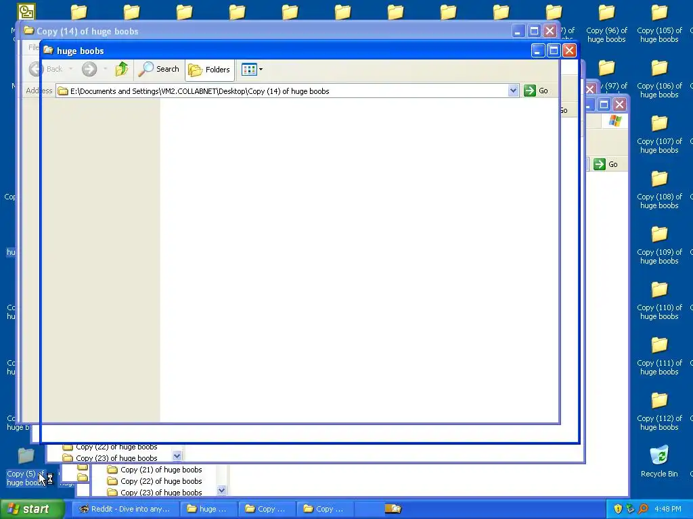Image resolution: width=693 pixels, height=519 pixels.
Task: Open the huge boobs title bar folder icon menu
Action: tap(48, 50)
